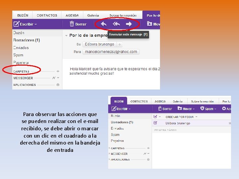The width and height of the screenshot is (239, 179).
Task: Add sender via plus next to Débora brunengo
Action: [x=119, y=44]
